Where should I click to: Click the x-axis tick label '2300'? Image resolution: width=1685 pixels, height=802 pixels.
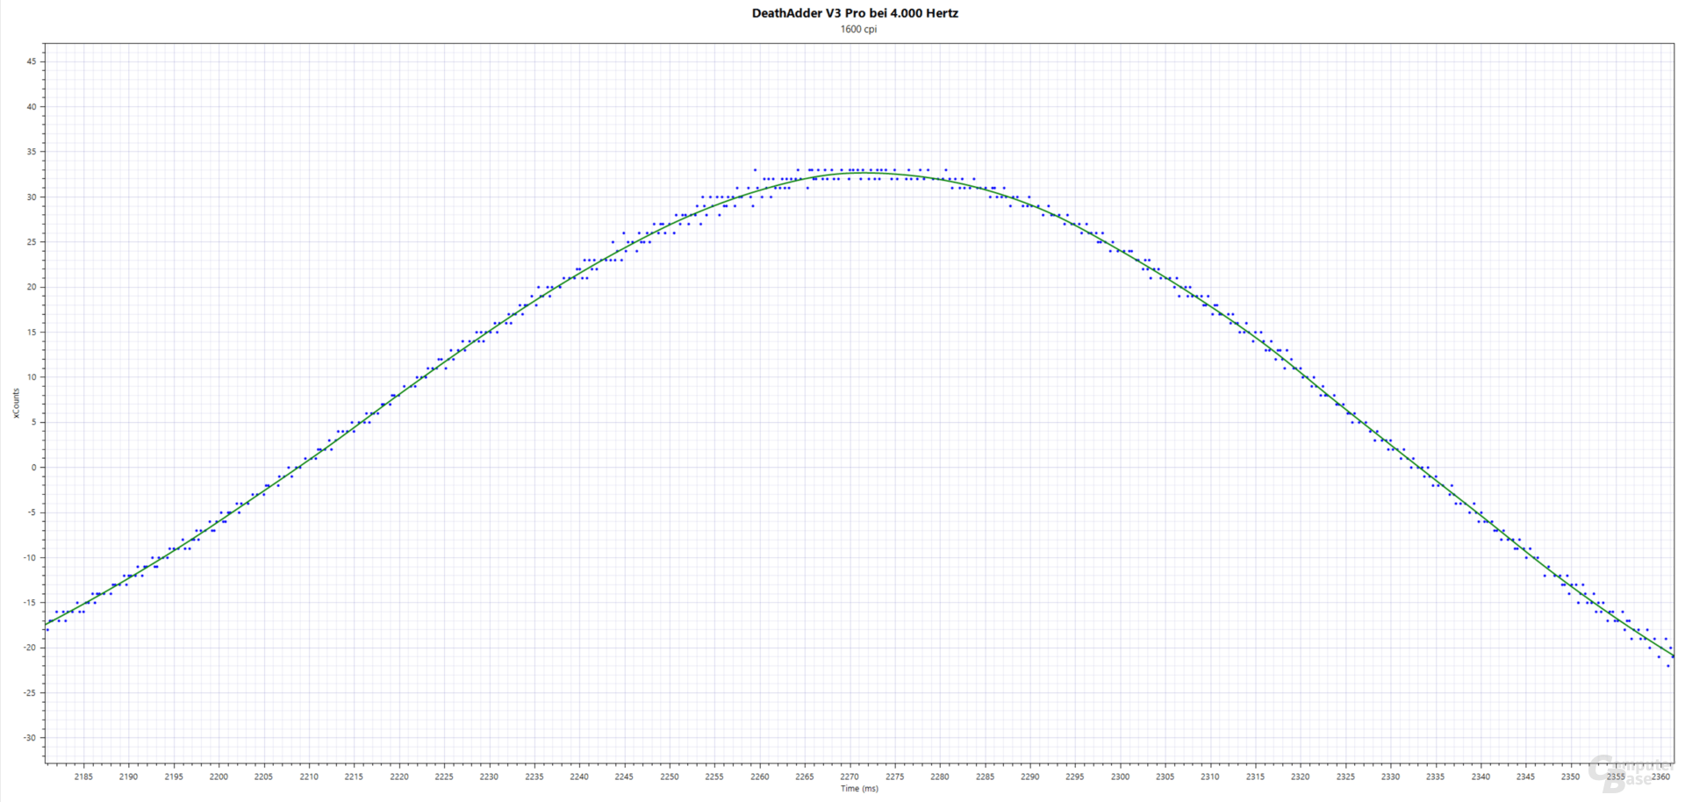pyautogui.click(x=1120, y=777)
